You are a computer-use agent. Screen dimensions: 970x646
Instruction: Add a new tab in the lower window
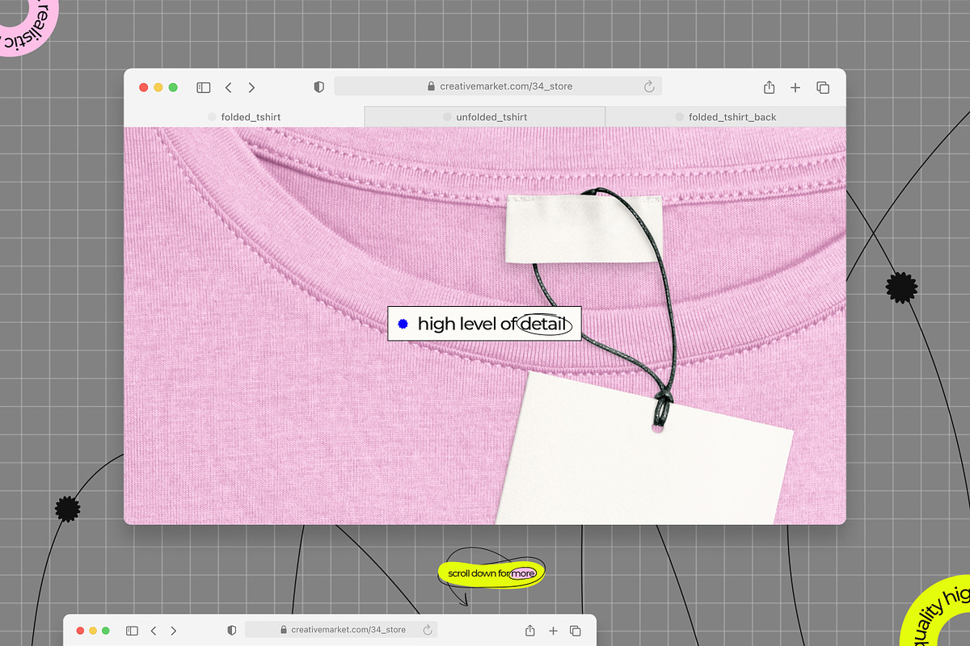tap(553, 631)
